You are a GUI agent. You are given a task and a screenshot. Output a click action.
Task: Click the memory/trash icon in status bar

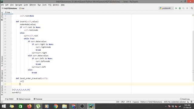click(x=191, y=102)
